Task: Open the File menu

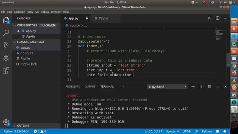Action: click(x=3, y=12)
